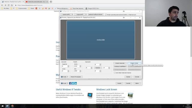Screen dimensions: 192x108
Task: Click the Arriba position stepper
Action: click(x=68, y=71)
